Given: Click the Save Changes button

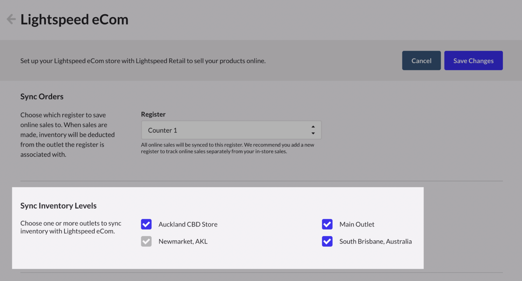Looking at the screenshot, I should (x=473, y=60).
